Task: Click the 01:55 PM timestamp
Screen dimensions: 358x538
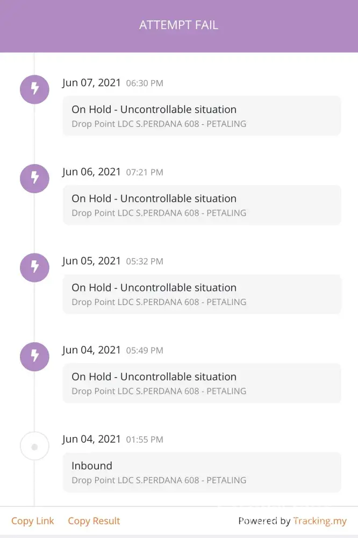Action: (145, 440)
